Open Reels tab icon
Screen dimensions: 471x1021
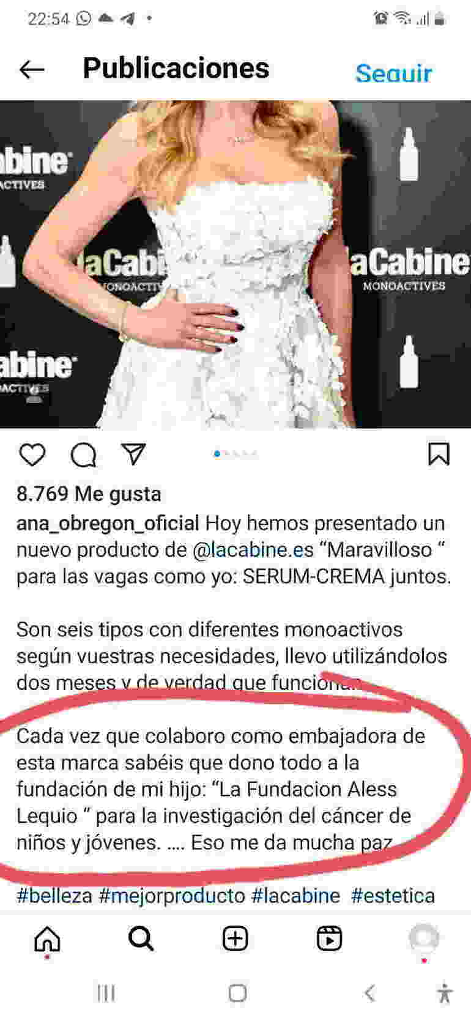pyautogui.click(x=330, y=938)
